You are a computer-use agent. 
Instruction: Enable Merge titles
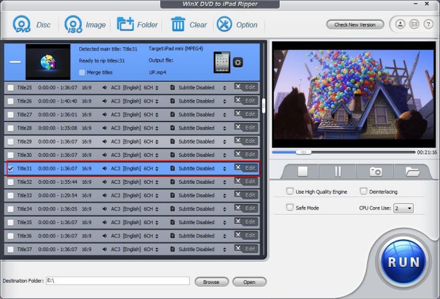[x=82, y=72]
